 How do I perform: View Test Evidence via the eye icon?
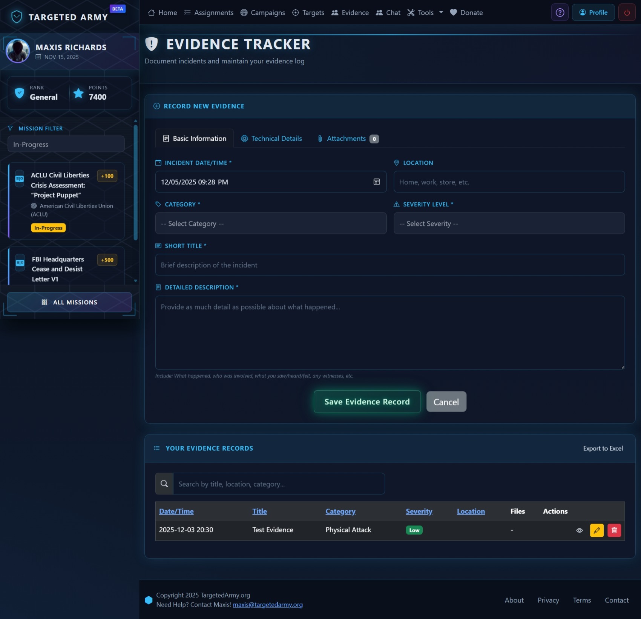[x=580, y=530]
